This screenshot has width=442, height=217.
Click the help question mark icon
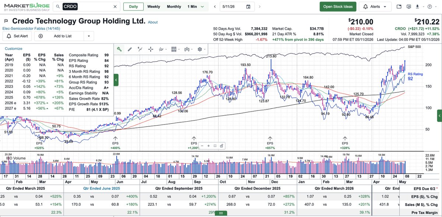(x=429, y=7)
